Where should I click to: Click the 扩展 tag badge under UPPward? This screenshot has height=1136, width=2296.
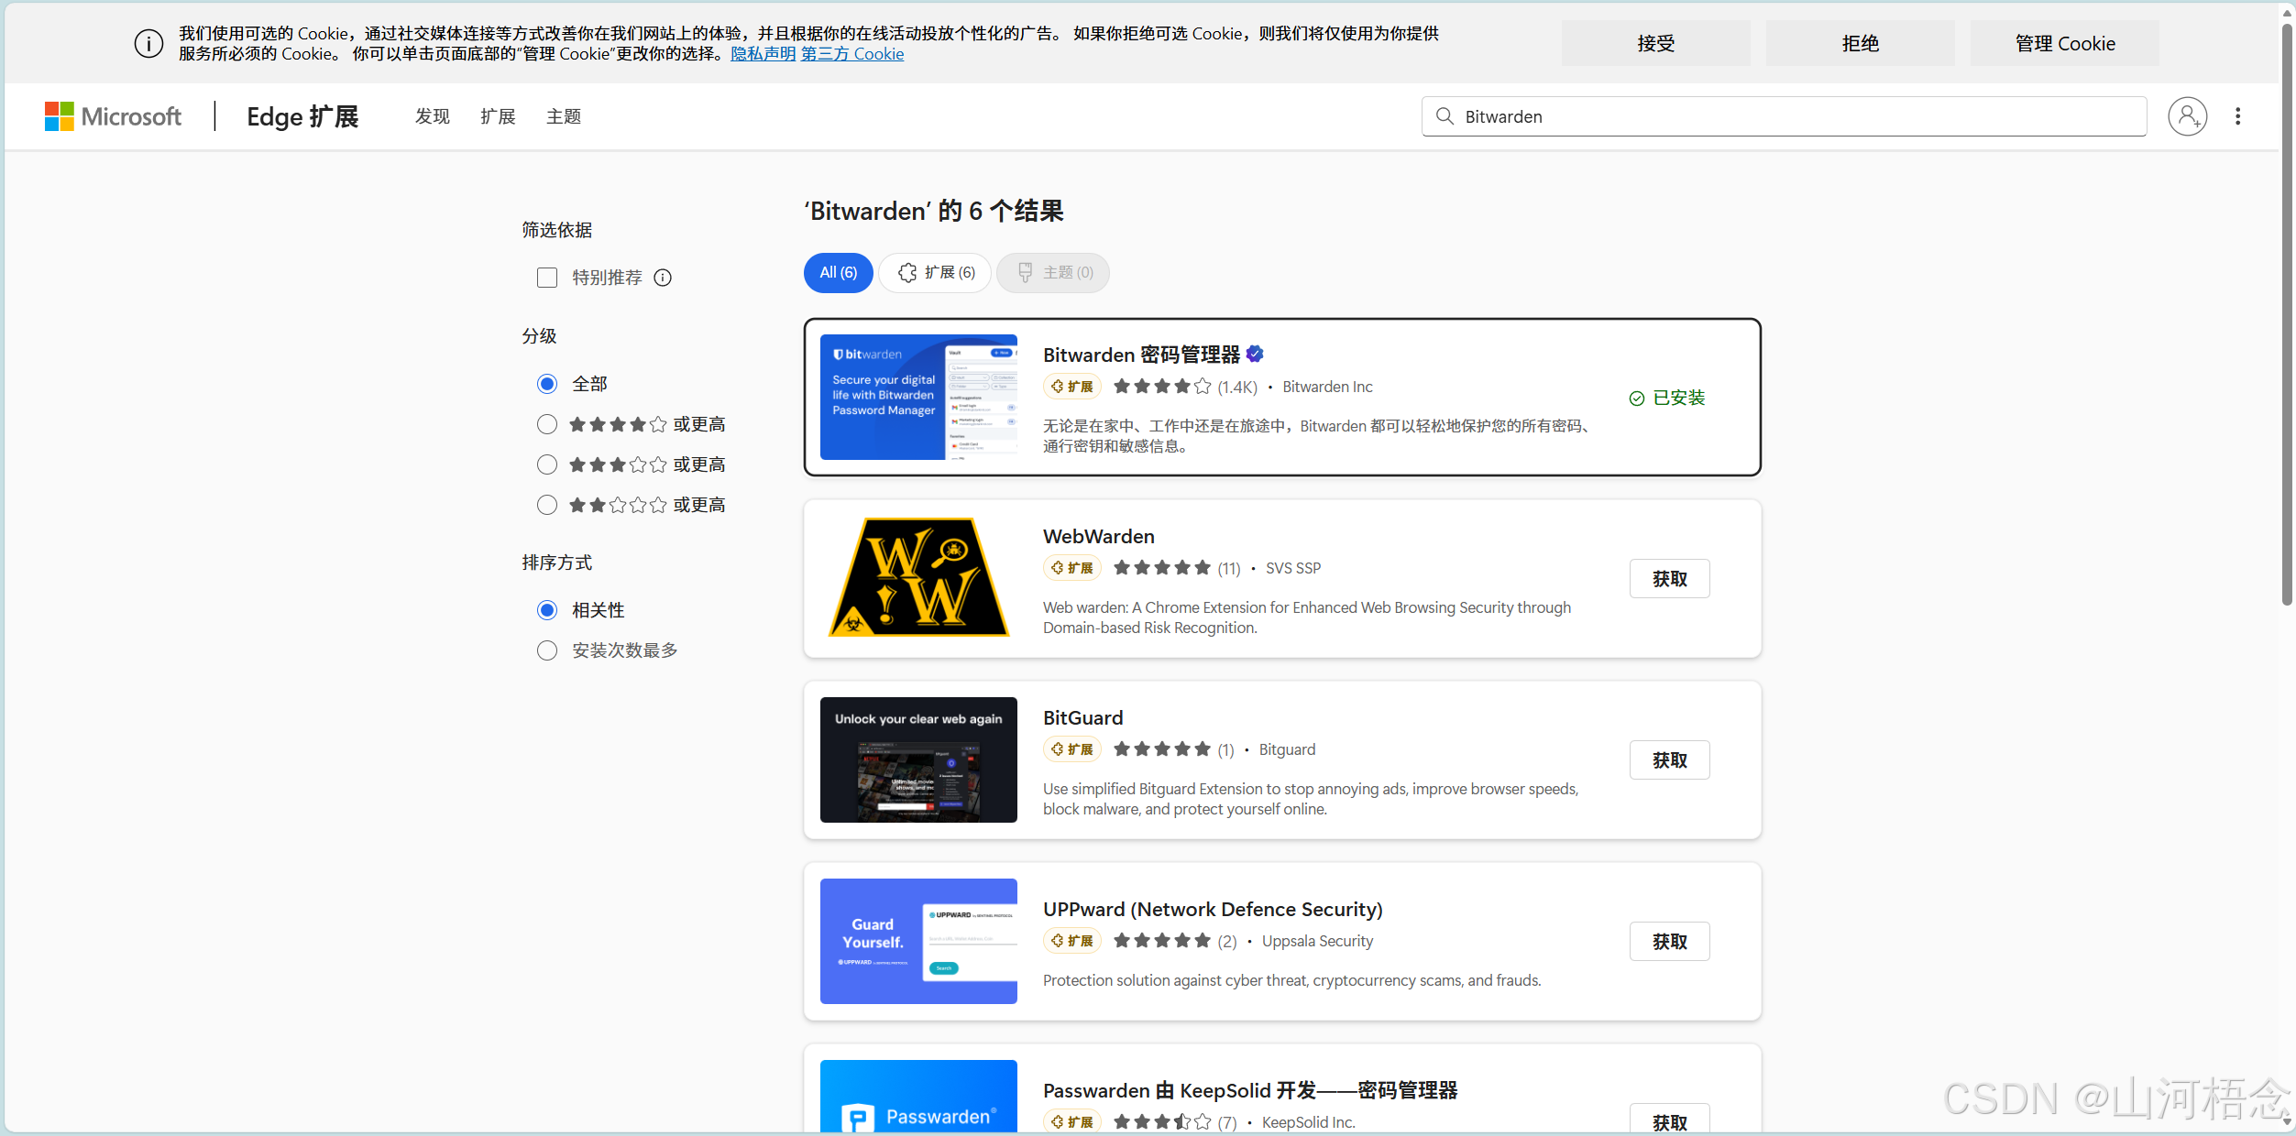click(1071, 941)
